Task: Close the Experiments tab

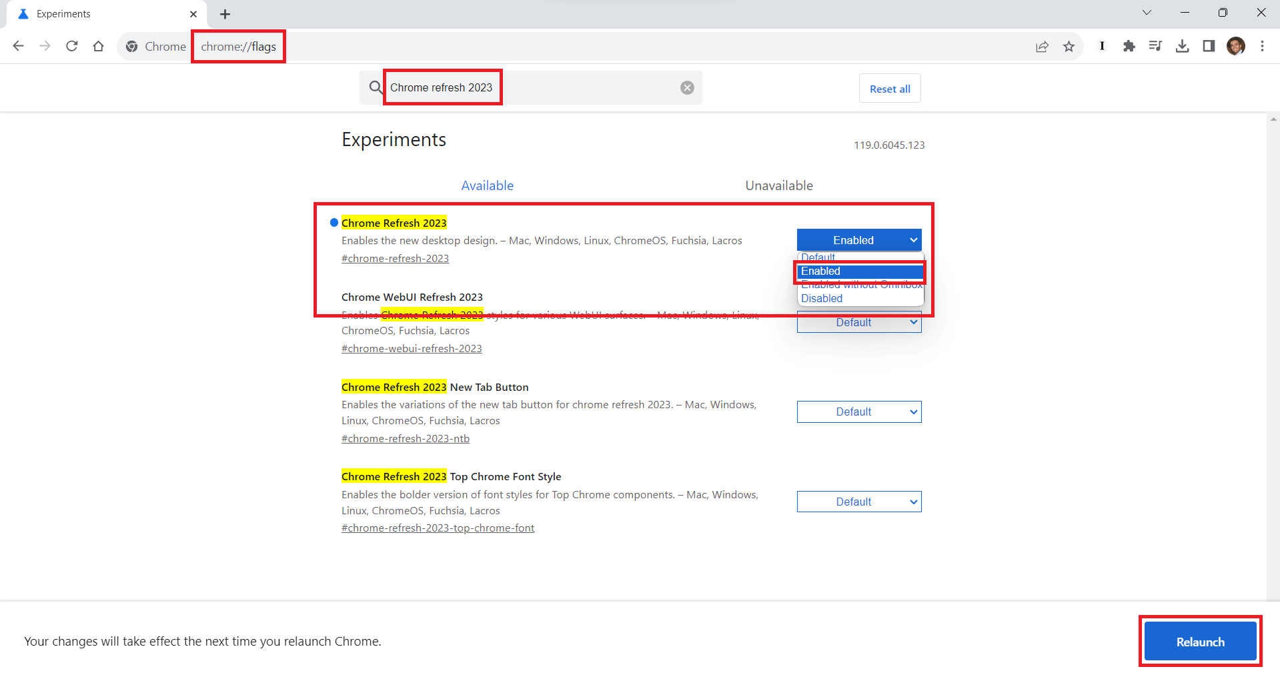Action: tap(193, 14)
